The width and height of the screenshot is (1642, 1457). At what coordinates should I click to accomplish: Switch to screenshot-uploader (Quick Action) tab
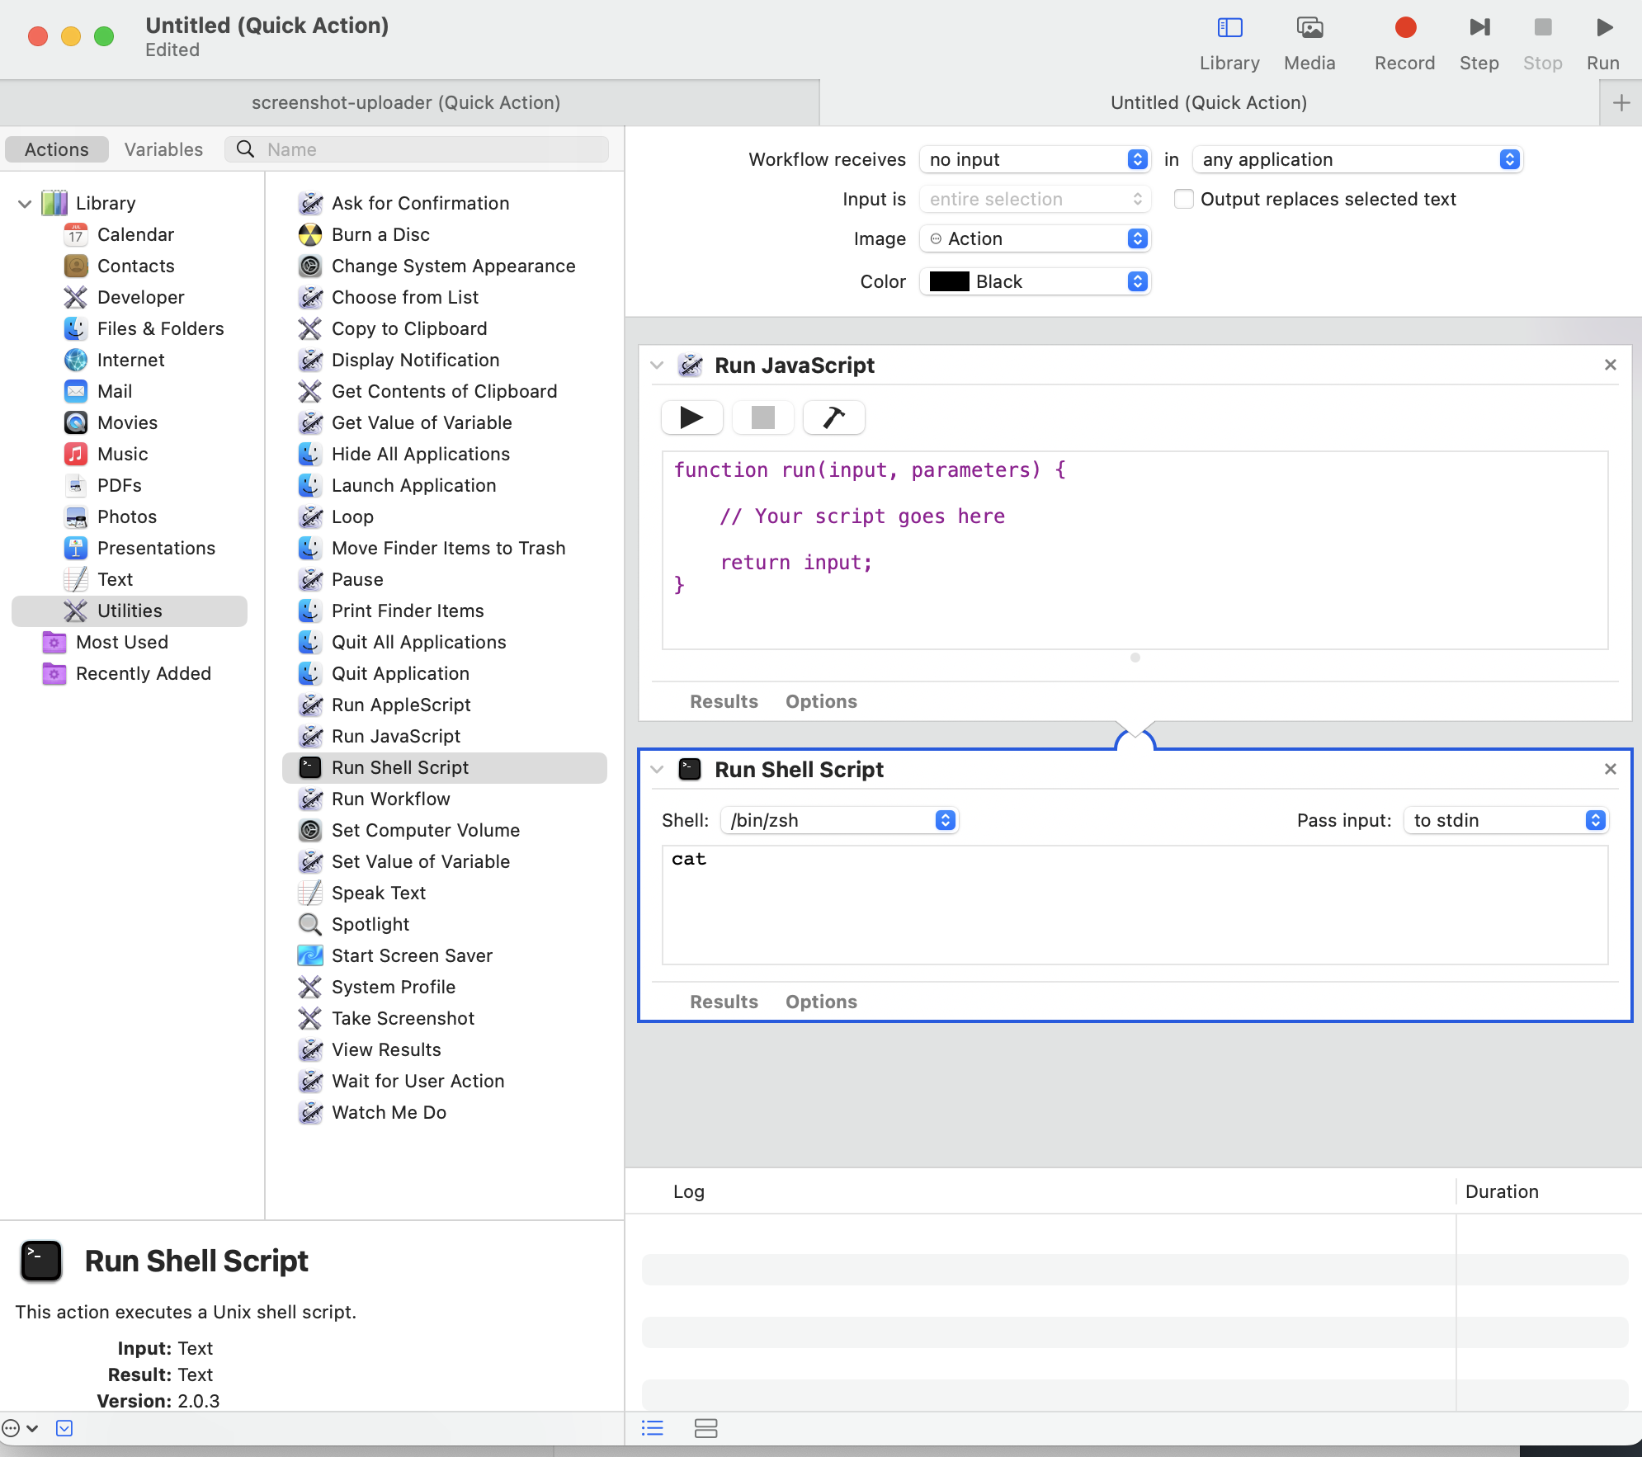point(406,102)
